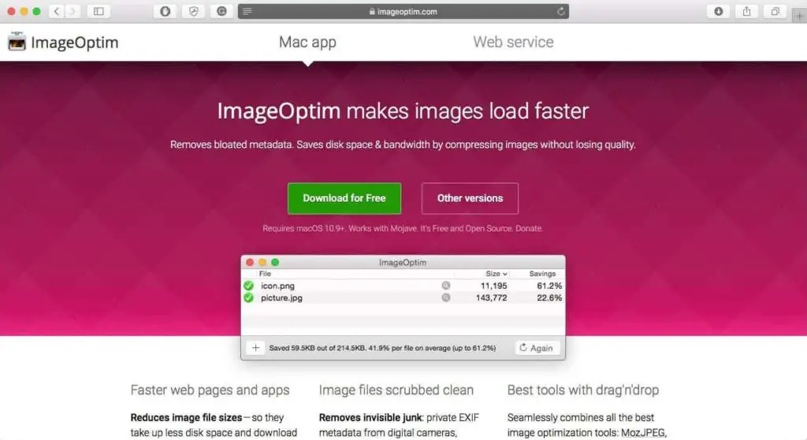807x440 pixels.
Task: Open the Other versions button
Action: coord(470,198)
